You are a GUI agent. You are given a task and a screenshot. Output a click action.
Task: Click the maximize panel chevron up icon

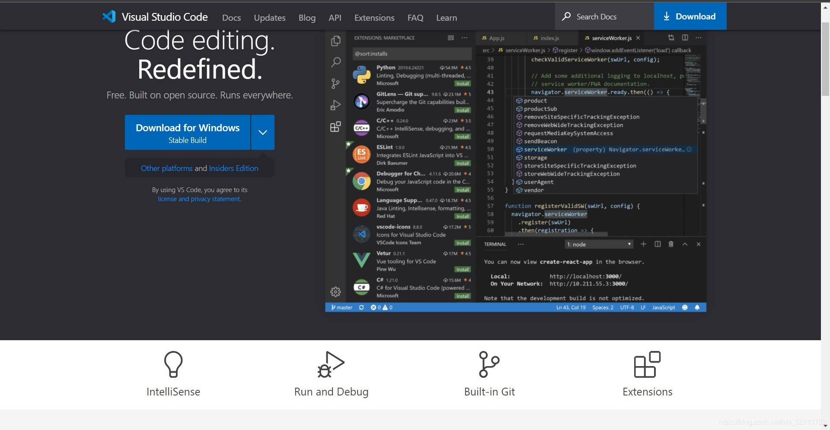click(x=685, y=244)
